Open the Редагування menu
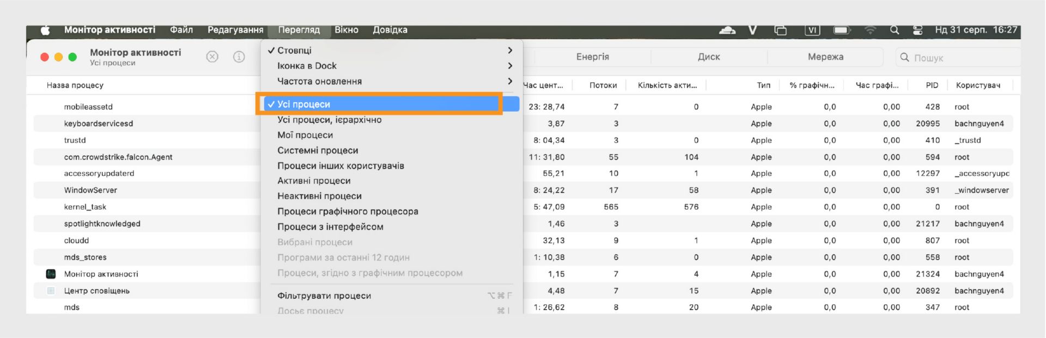 [235, 30]
